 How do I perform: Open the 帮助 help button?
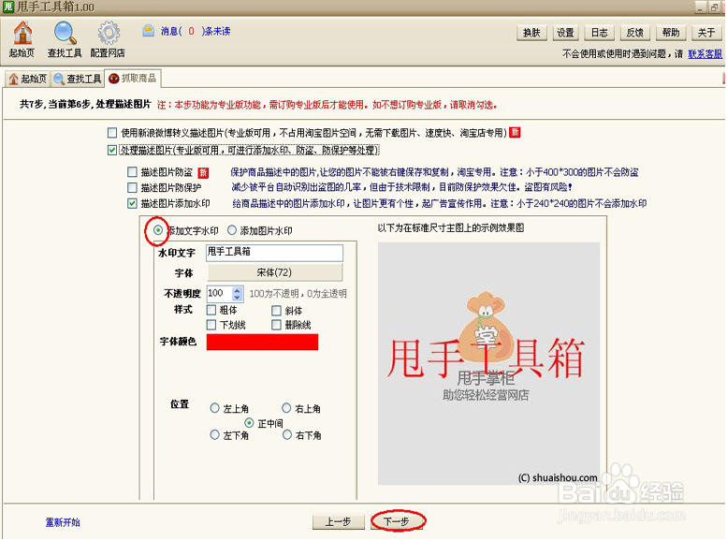(671, 33)
